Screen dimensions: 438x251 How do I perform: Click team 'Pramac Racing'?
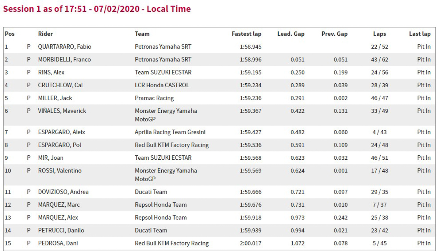coord(154,98)
